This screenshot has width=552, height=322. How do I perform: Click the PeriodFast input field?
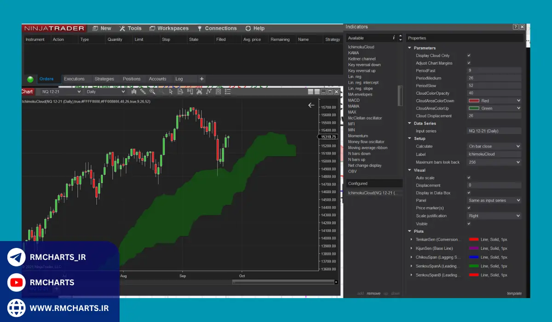click(x=494, y=71)
